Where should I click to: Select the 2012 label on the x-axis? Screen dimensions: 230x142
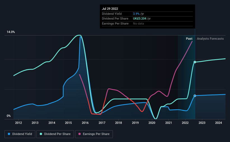(x=18, y=123)
